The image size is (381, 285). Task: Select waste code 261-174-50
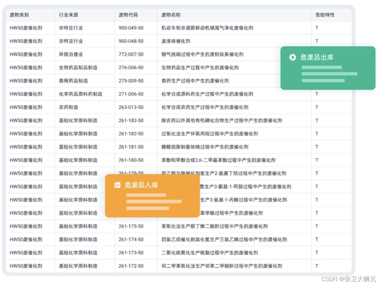131,240
